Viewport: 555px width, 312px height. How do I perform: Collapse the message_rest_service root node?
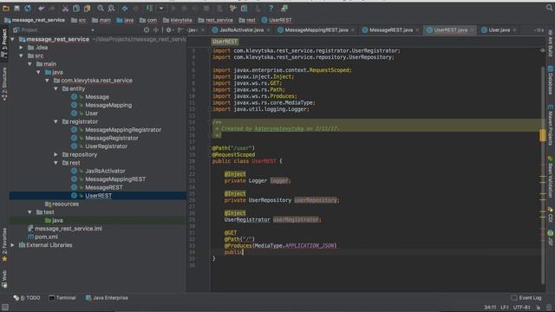13,39
